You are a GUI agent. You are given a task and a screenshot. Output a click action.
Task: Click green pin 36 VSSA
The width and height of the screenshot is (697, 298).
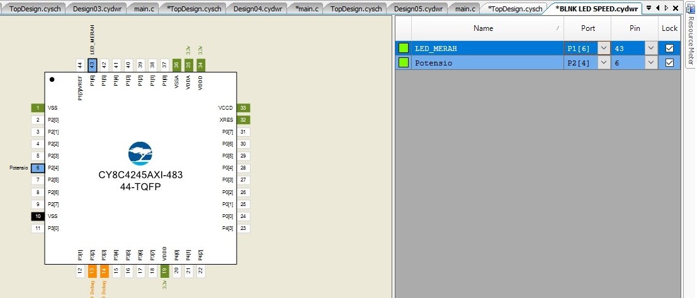click(176, 65)
